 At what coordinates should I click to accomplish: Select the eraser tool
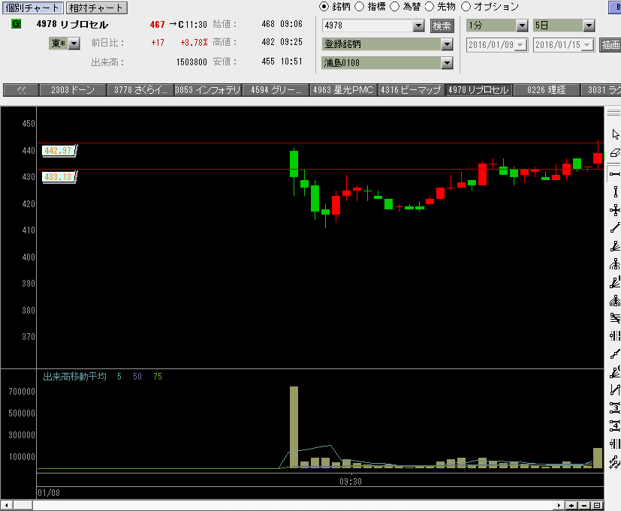(615, 153)
